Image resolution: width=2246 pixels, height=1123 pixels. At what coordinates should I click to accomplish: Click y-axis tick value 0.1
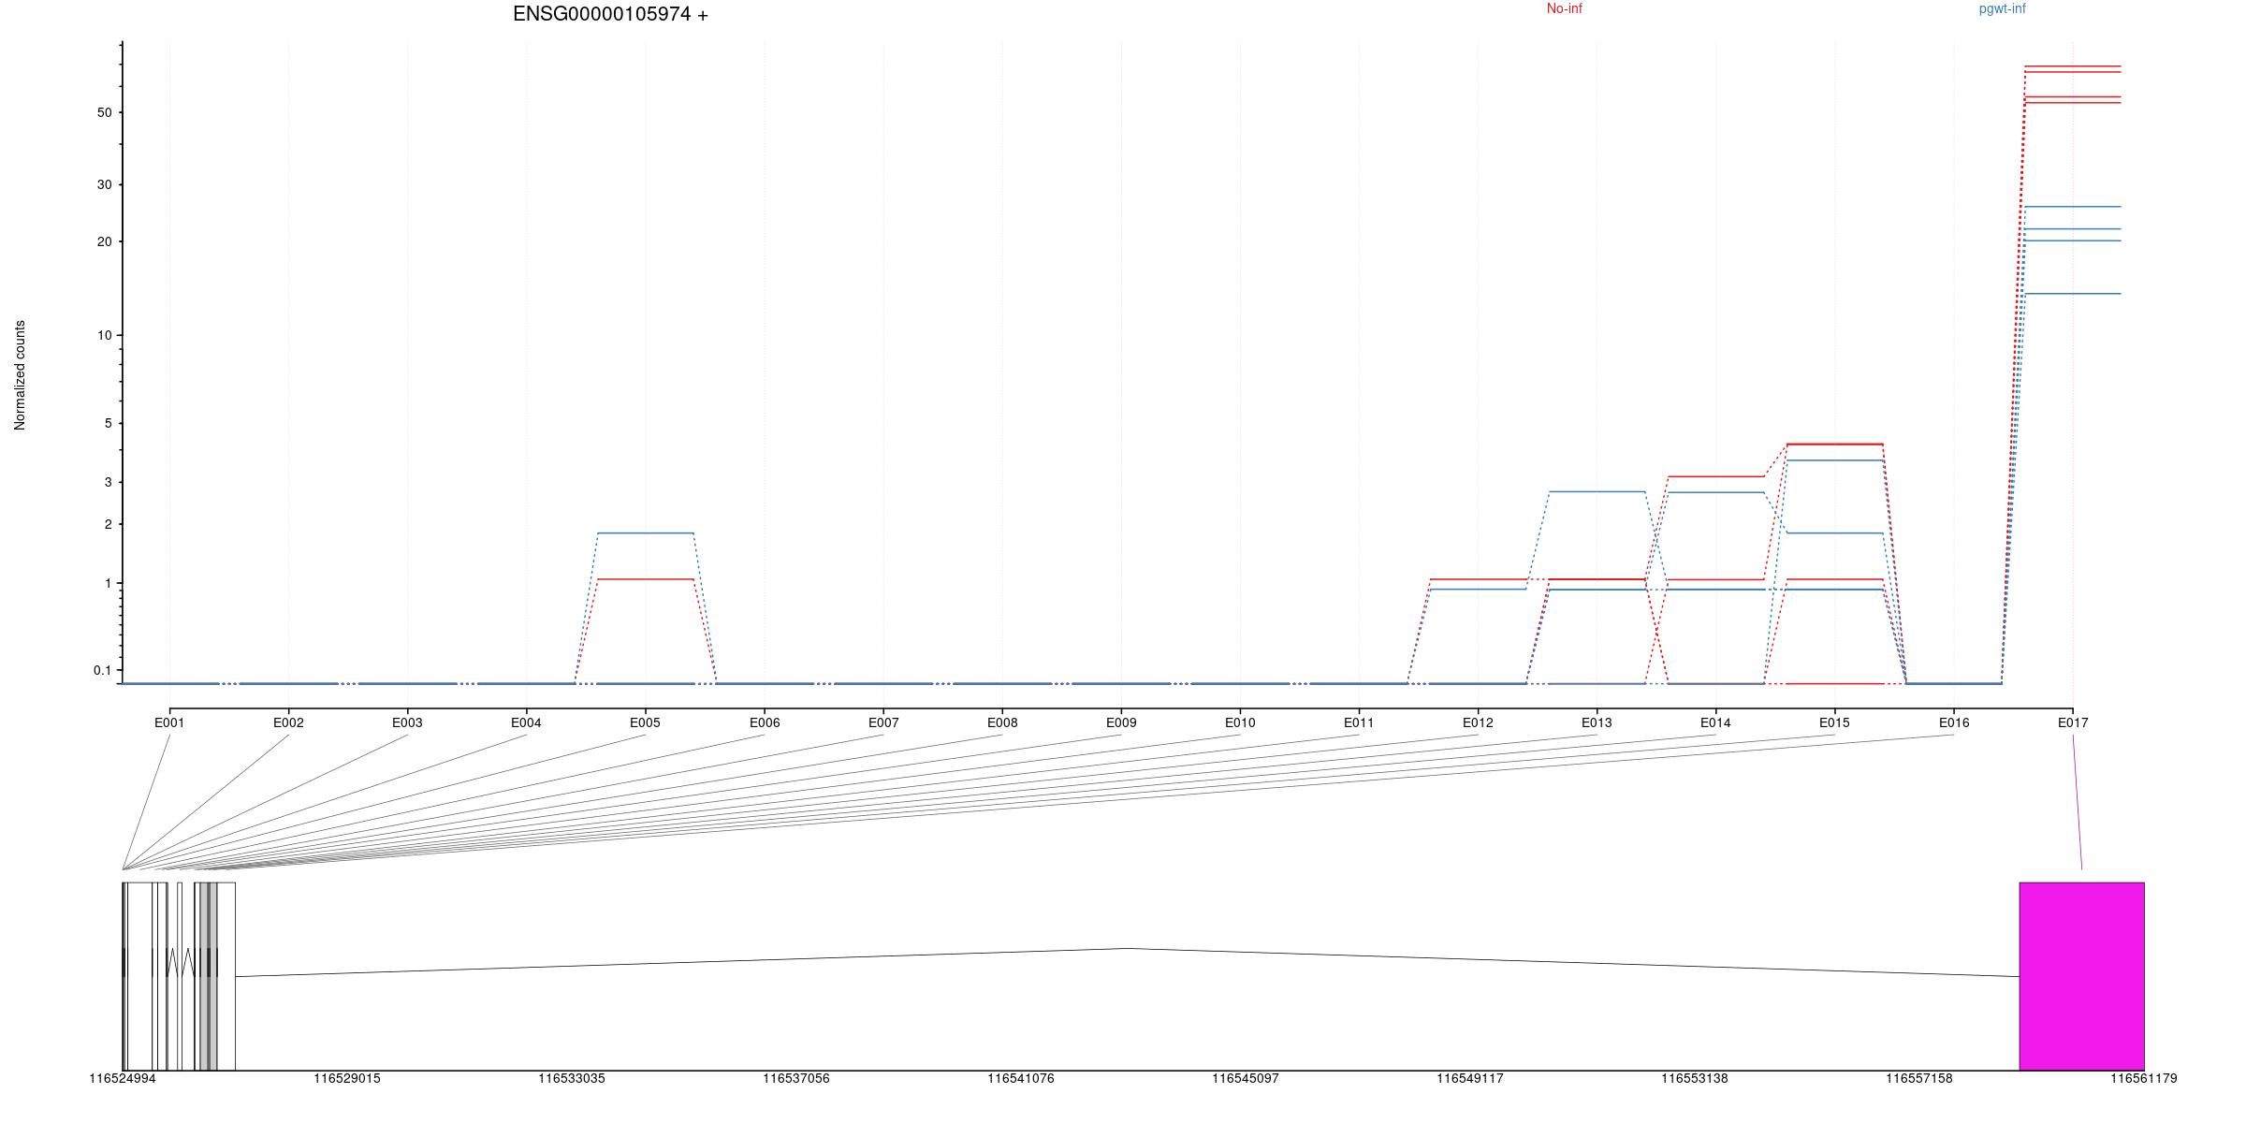click(x=102, y=670)
